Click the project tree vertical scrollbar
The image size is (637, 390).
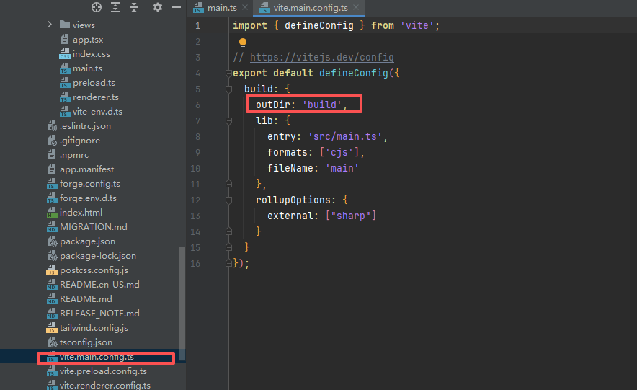point(182,304)
